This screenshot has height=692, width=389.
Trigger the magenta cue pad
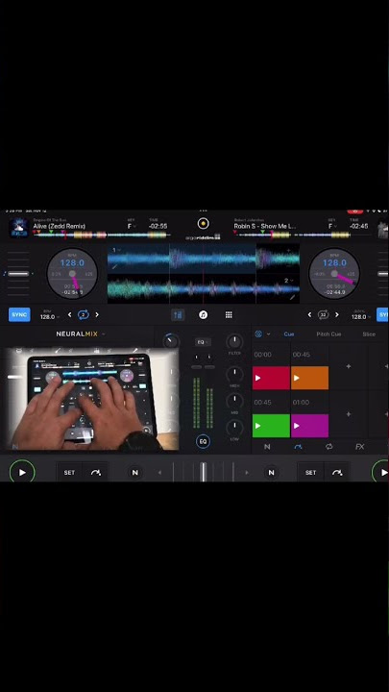coord(309,426)
